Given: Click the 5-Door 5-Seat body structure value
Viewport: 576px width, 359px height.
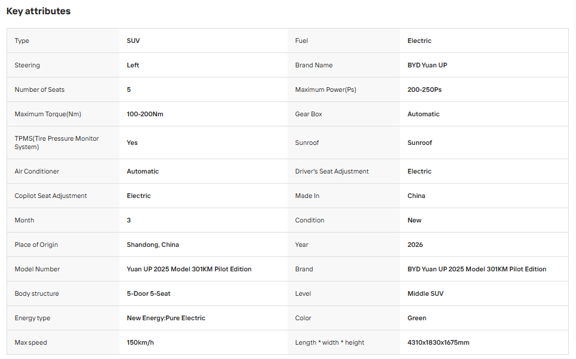Looking at the screenshot, I should point(149,293).
